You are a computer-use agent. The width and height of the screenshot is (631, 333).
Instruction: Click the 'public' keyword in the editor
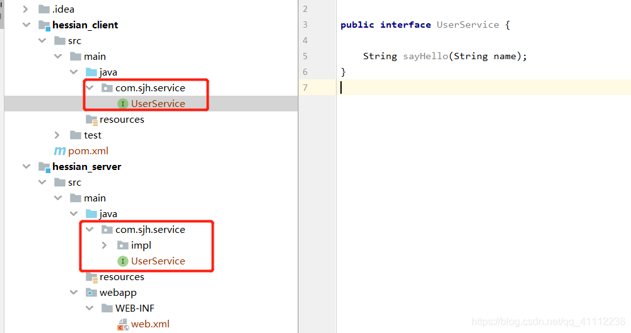[x=357, y=25]
